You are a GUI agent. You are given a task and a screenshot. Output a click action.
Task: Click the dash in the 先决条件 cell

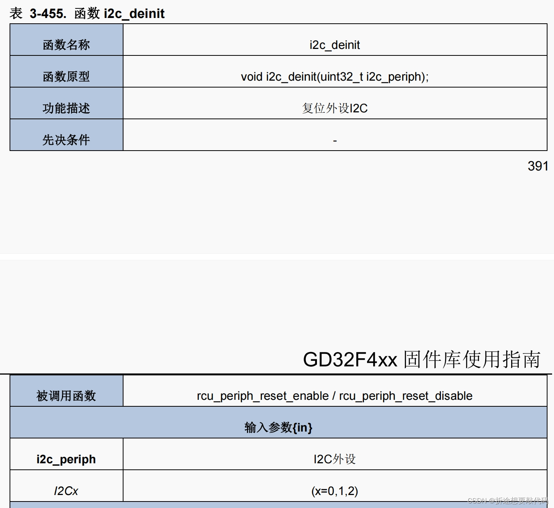click(335, 140)
